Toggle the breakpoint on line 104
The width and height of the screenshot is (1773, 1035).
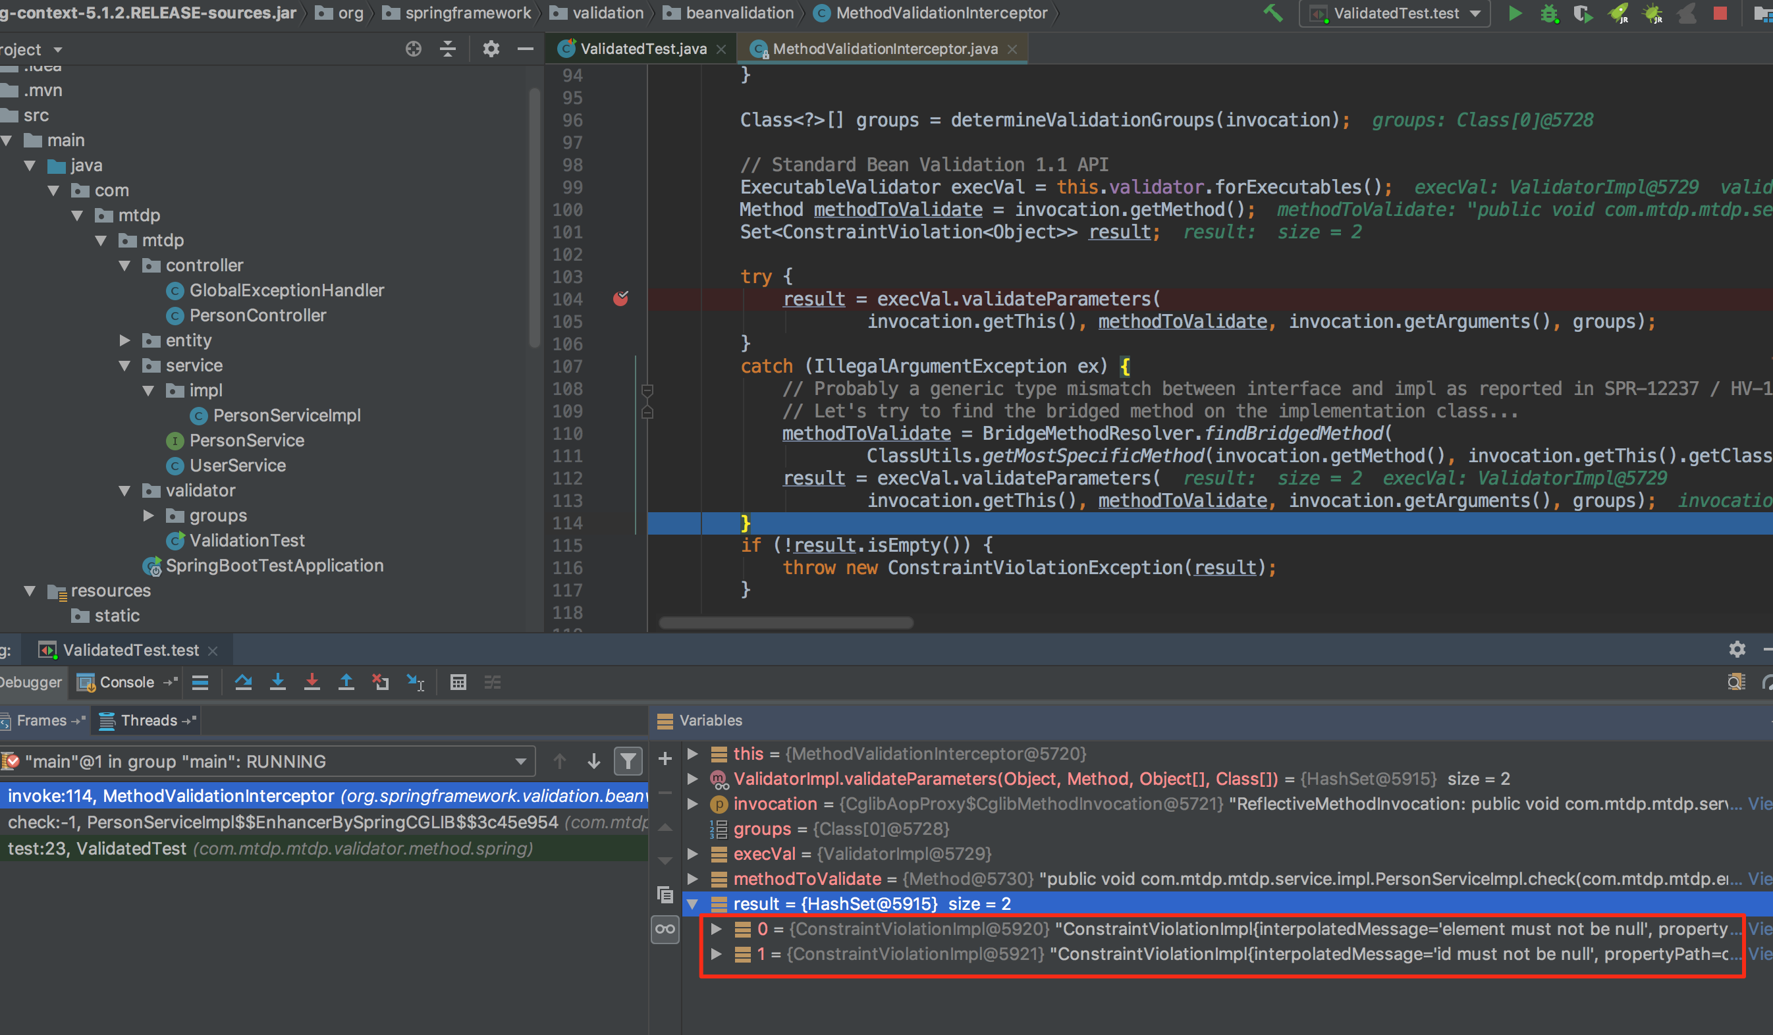point(620,299)
